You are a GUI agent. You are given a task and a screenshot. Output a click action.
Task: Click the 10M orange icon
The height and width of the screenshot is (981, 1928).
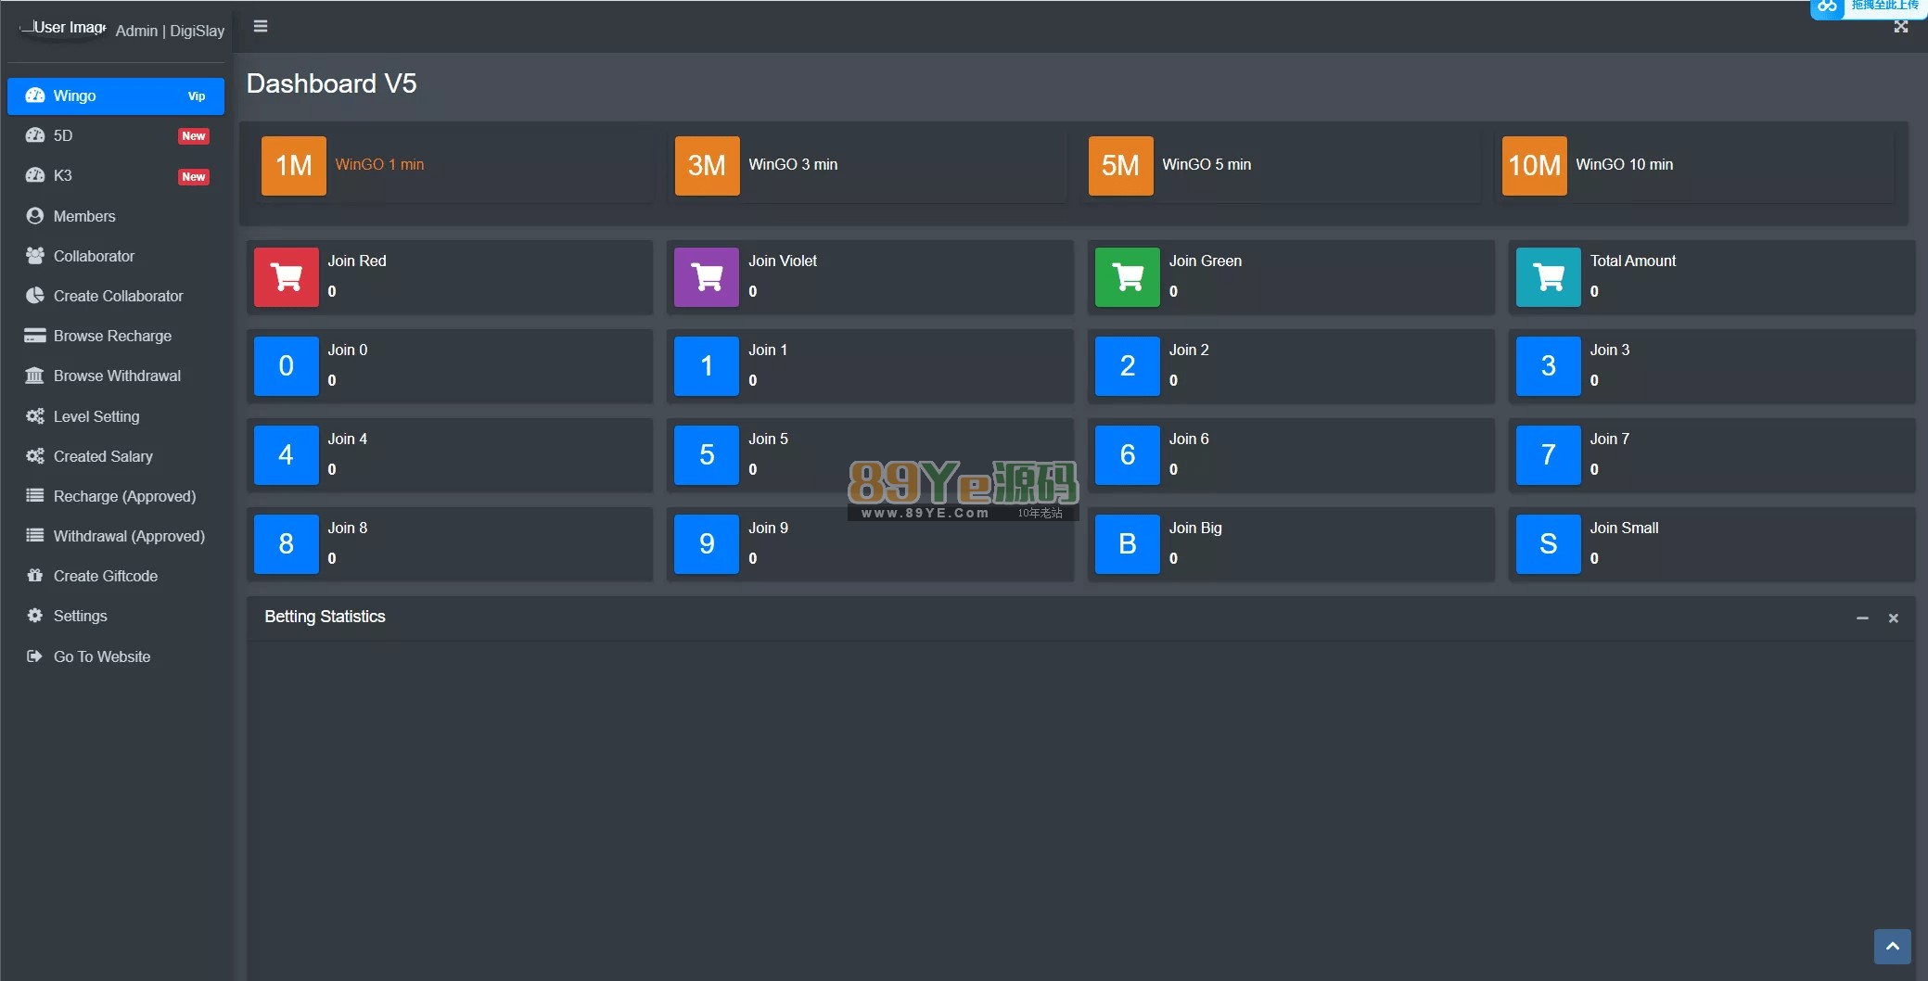click(x=1534, y=165)
